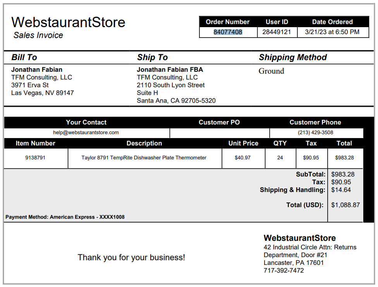Click the Suite H address line
Screen dimensions: 378x287
pyautogui.click(x=147, y=93)
